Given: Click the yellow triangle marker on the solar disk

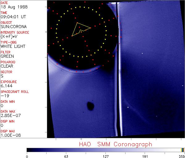Looking at the screenshot, I should 80,29.
